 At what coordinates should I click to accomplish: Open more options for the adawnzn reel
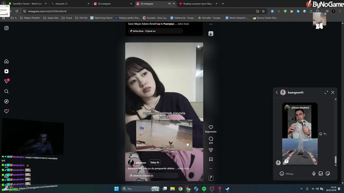211,169
